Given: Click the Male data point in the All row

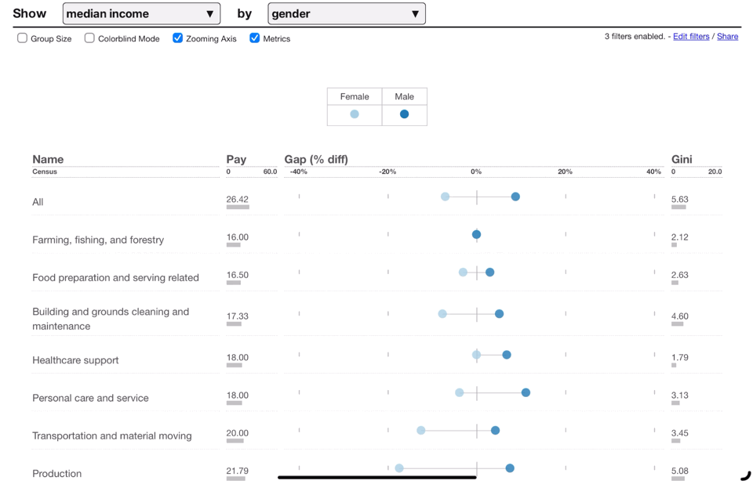Looking at the screenshot, I should [515, 197].
